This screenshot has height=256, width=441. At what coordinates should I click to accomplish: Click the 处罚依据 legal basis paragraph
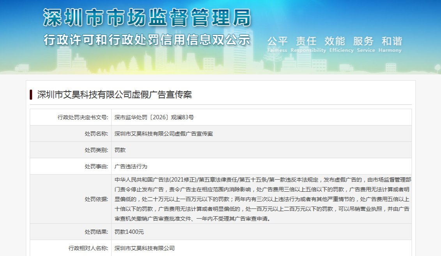click(262, 199)
